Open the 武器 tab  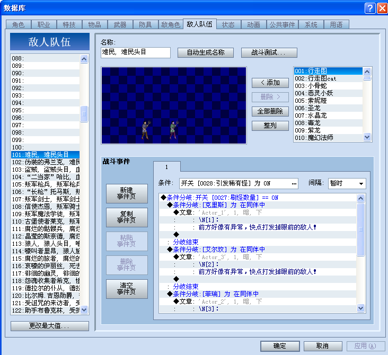click(120, 24)
